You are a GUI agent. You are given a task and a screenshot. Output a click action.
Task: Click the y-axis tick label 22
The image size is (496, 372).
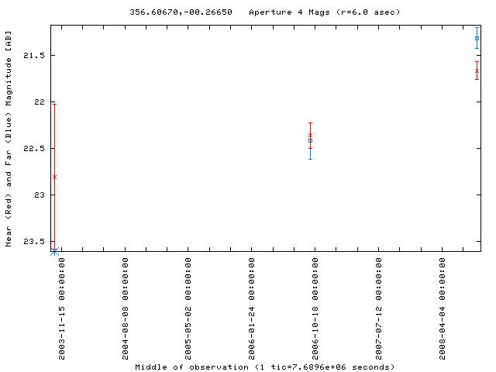[x=40, y=102]
